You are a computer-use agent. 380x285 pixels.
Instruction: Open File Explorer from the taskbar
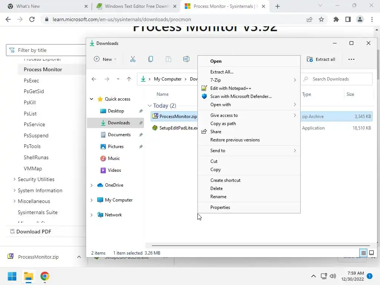28,276
